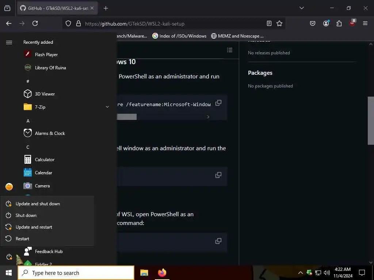374x280 pixels.
Task: Click the tracking protection shield icon
Action: click(x=68, y=24)
